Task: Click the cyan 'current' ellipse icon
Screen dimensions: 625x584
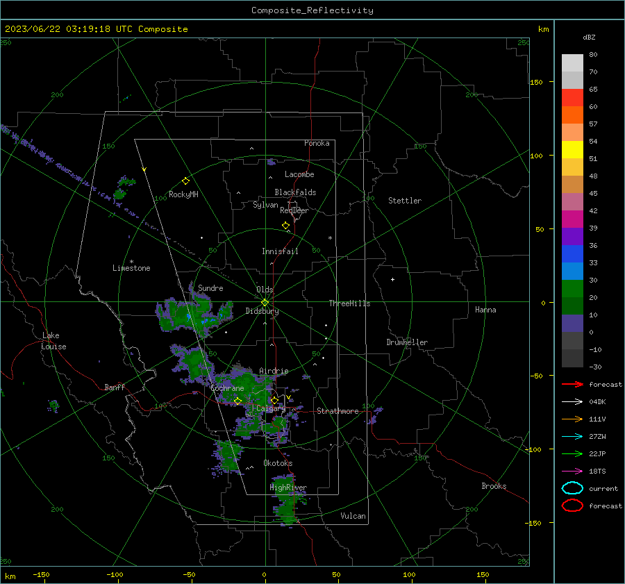Action: pyautogui.click(x=572, y=488)
